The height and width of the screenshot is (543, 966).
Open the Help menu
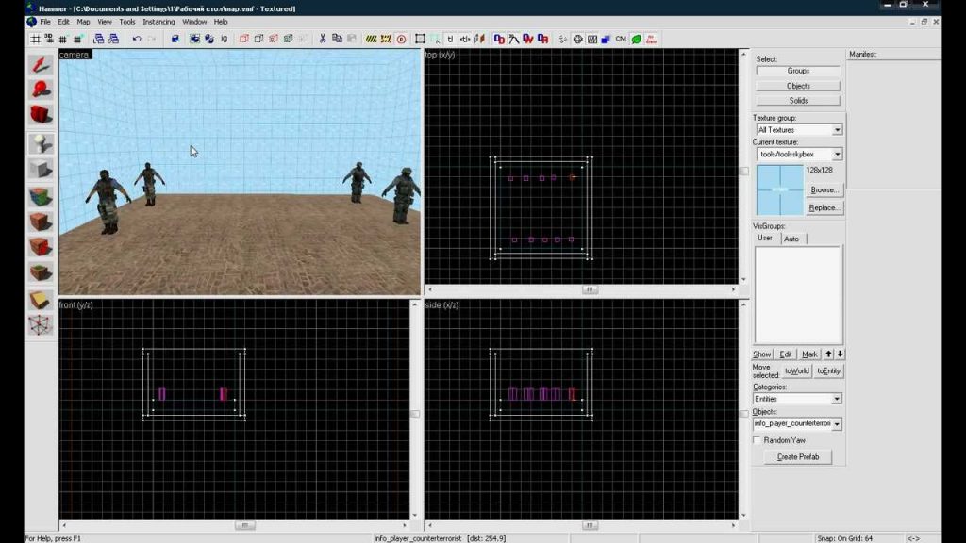tap(221, 22)
